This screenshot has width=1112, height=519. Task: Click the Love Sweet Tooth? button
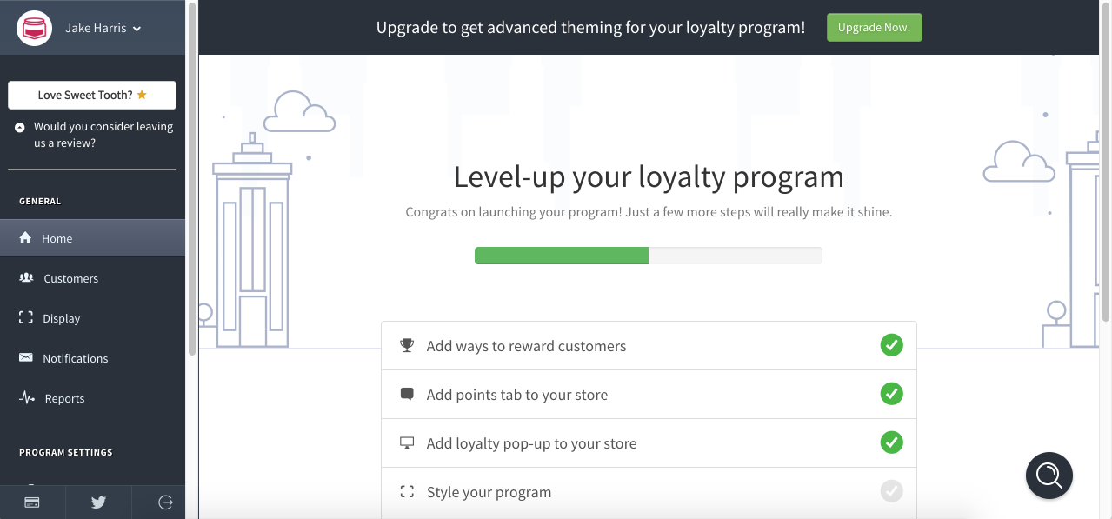(x=92, y=95)
